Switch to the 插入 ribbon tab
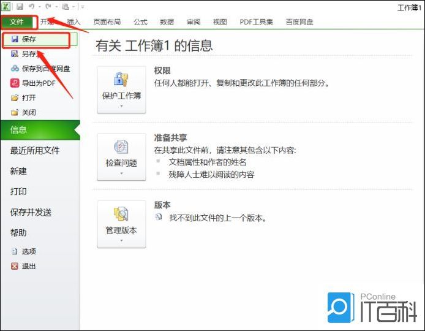 point(73,22)
